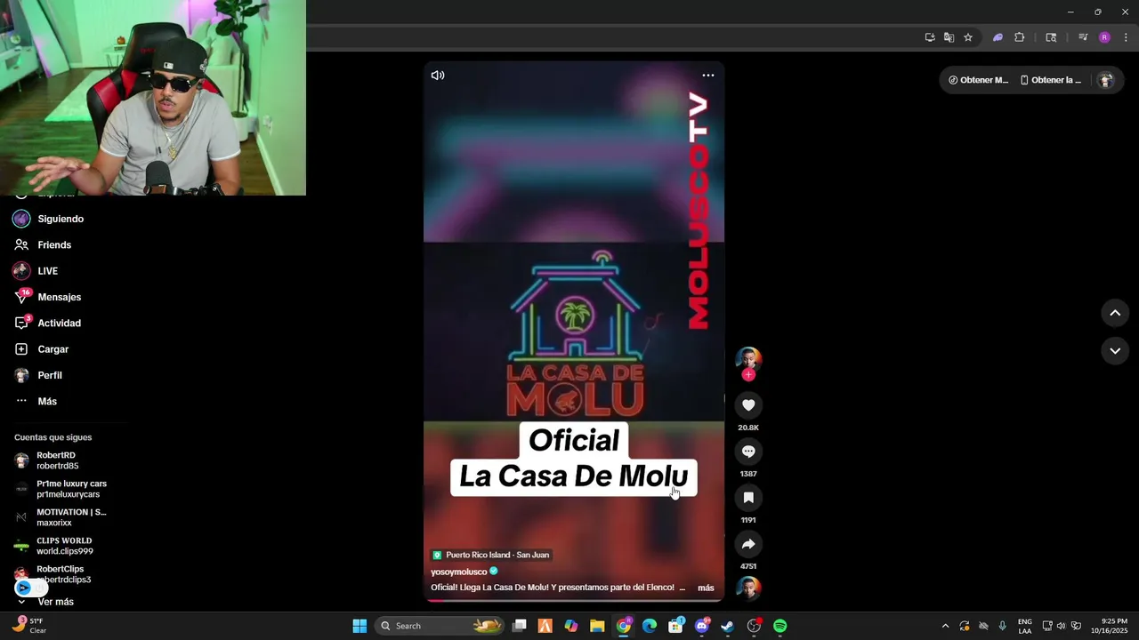Open the tab search icon in toolbar
This screenshot has height=640, width=1139.
[x=1051, y=37]
